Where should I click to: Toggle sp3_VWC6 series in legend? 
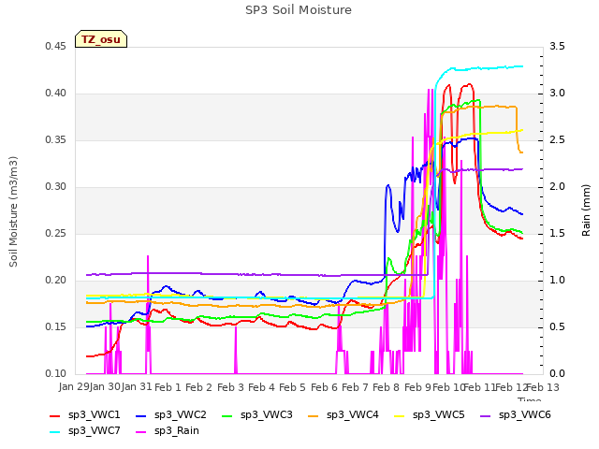click(516, 415)
